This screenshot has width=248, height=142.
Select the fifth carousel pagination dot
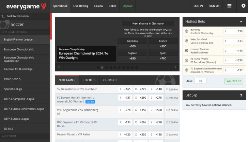pyautogui.click(x=115, y=68)
